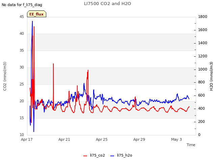Click the 1400 tick on H2O axis
The height and width of the screenshot is (162, 216).
click(x=202, y=43)
